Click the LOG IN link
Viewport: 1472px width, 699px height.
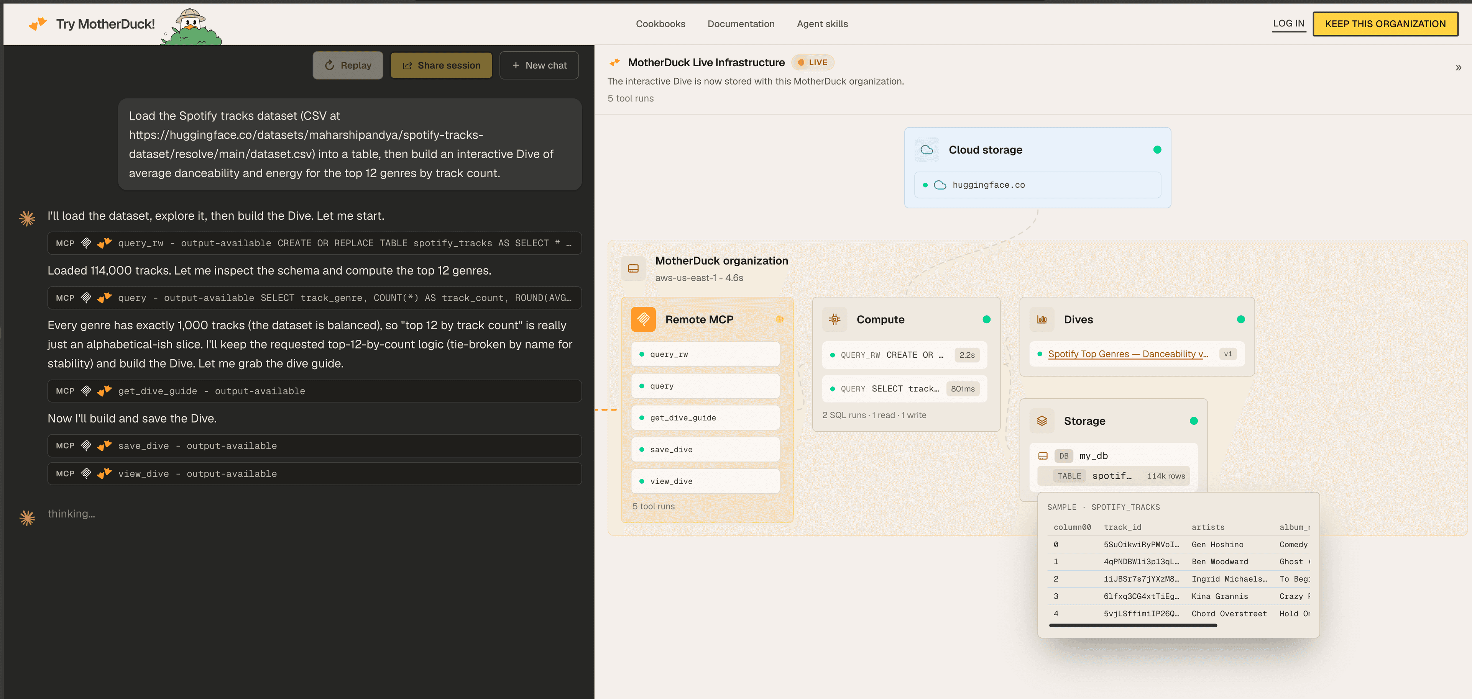point(1288,23)
